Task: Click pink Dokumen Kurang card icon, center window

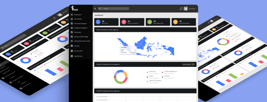Action: pyautogui.click(x=124, y=22)
